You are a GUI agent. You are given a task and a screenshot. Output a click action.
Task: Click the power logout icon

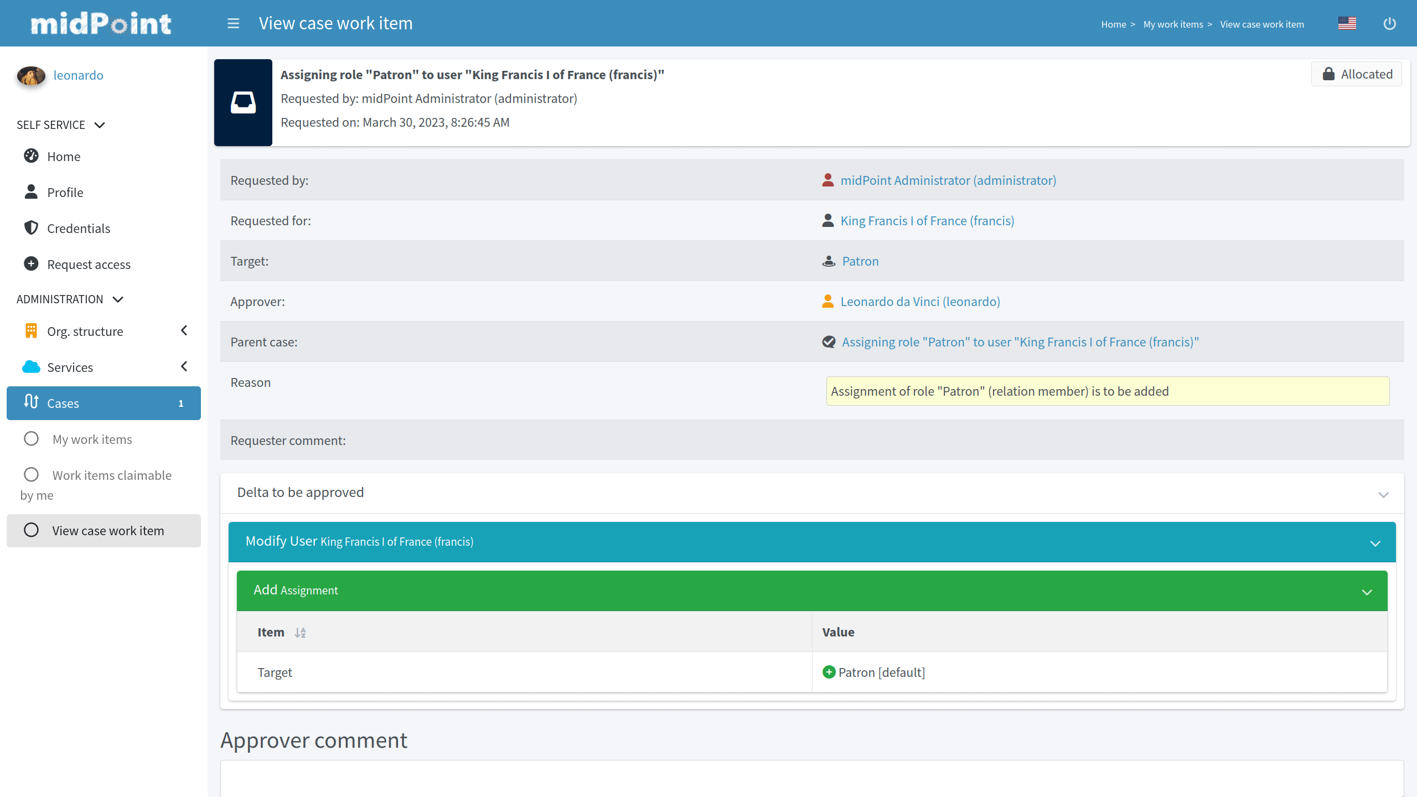[x=1389, y=23]
